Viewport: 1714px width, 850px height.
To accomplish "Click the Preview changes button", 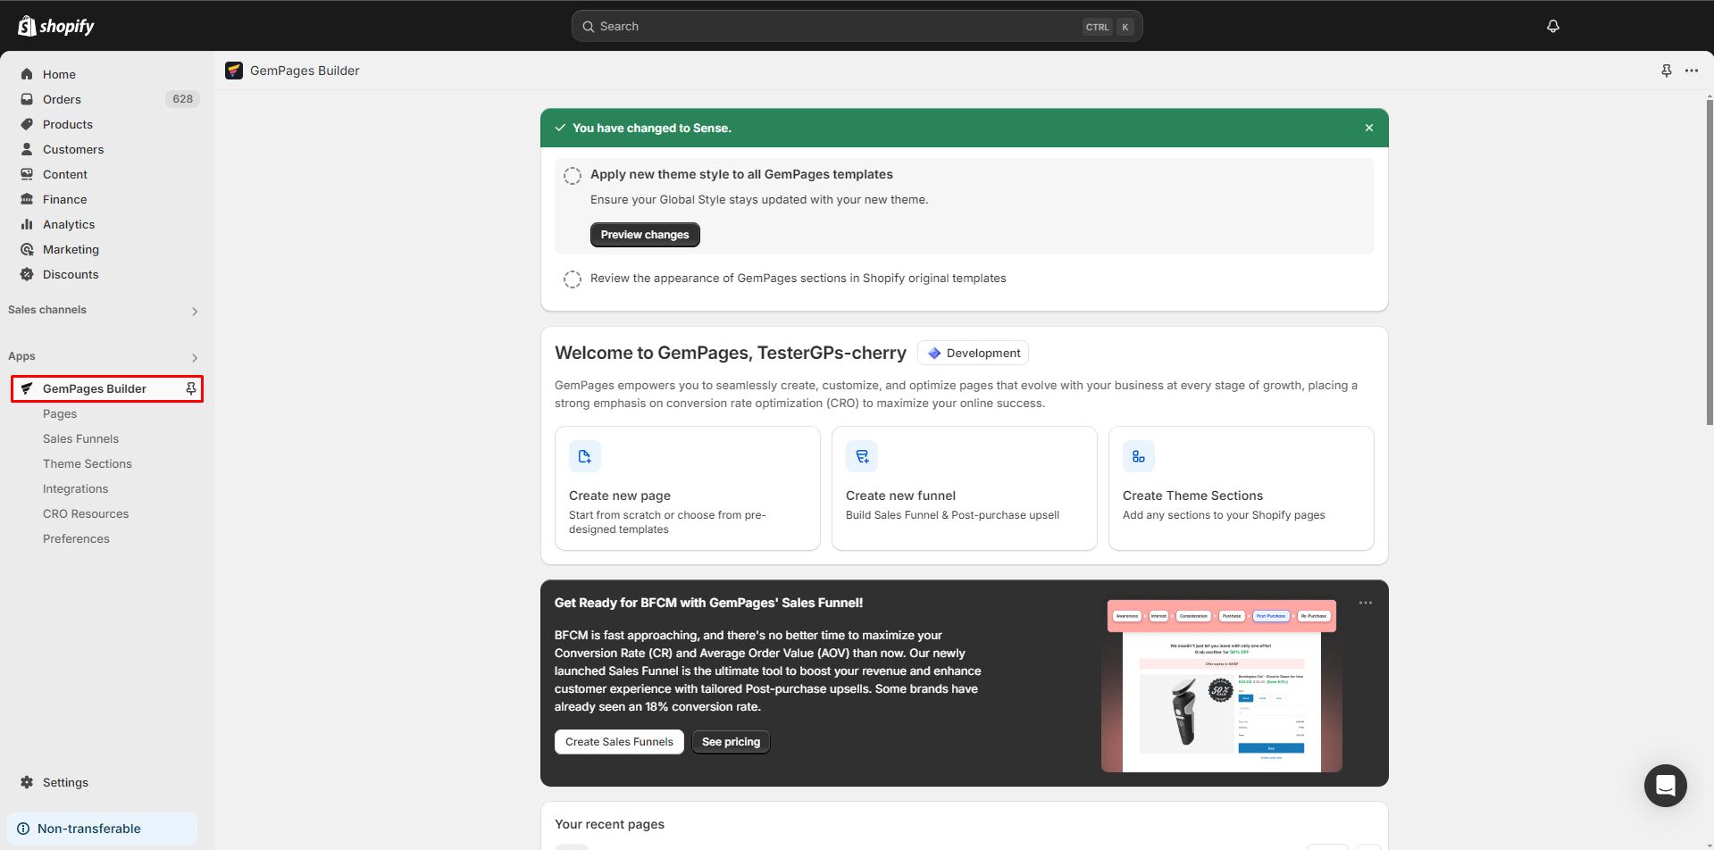I will click(x=645, y=235).
